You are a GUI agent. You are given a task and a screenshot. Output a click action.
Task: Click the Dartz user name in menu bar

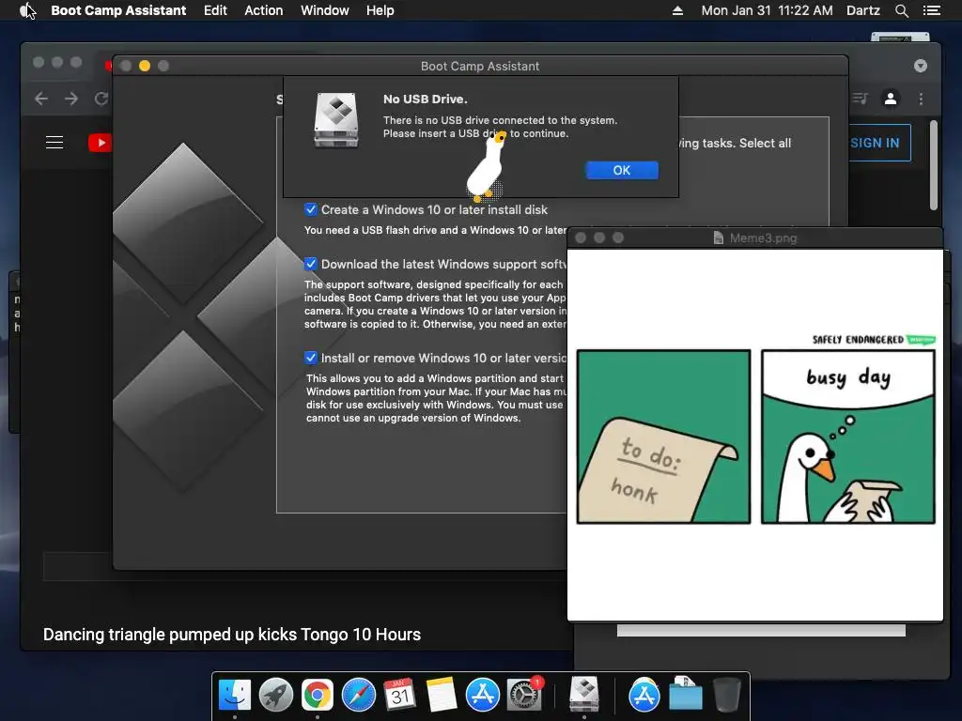[x=862, y=10]
